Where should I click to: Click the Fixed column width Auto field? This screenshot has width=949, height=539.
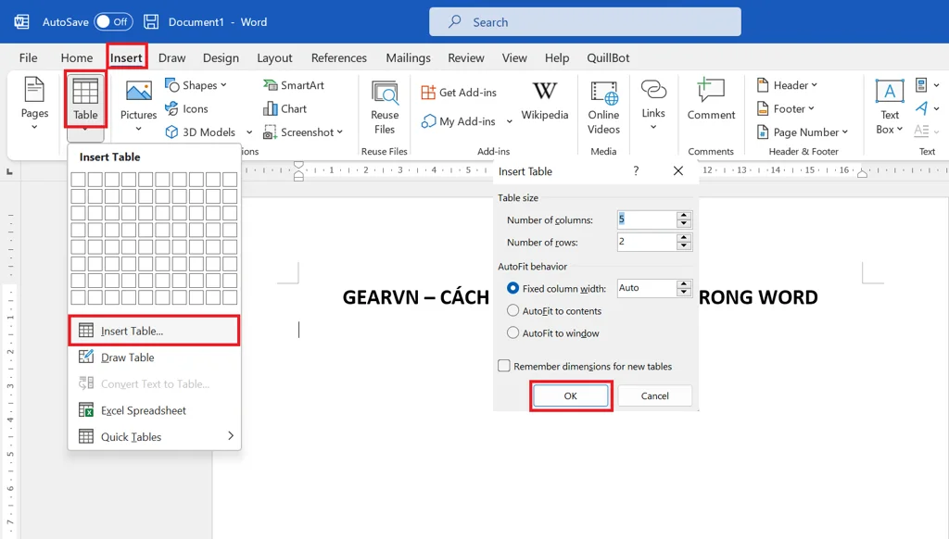tap(646, 288)
